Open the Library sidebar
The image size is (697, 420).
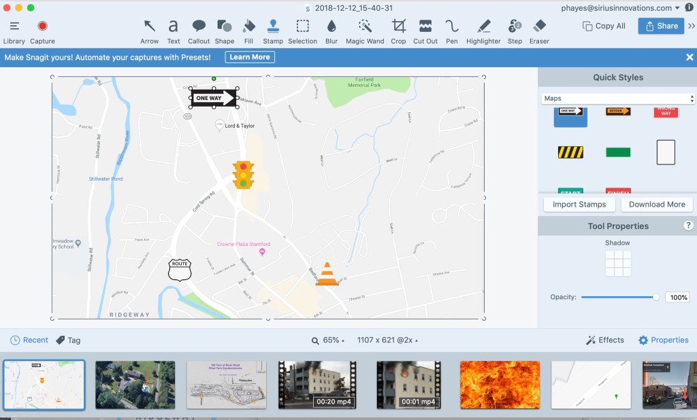click(x=14, y=27)
